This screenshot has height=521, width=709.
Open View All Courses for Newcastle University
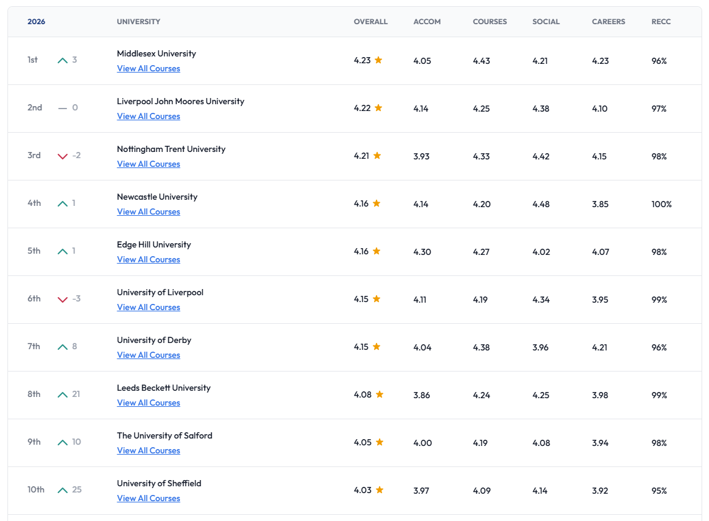(x=148, y=212)
